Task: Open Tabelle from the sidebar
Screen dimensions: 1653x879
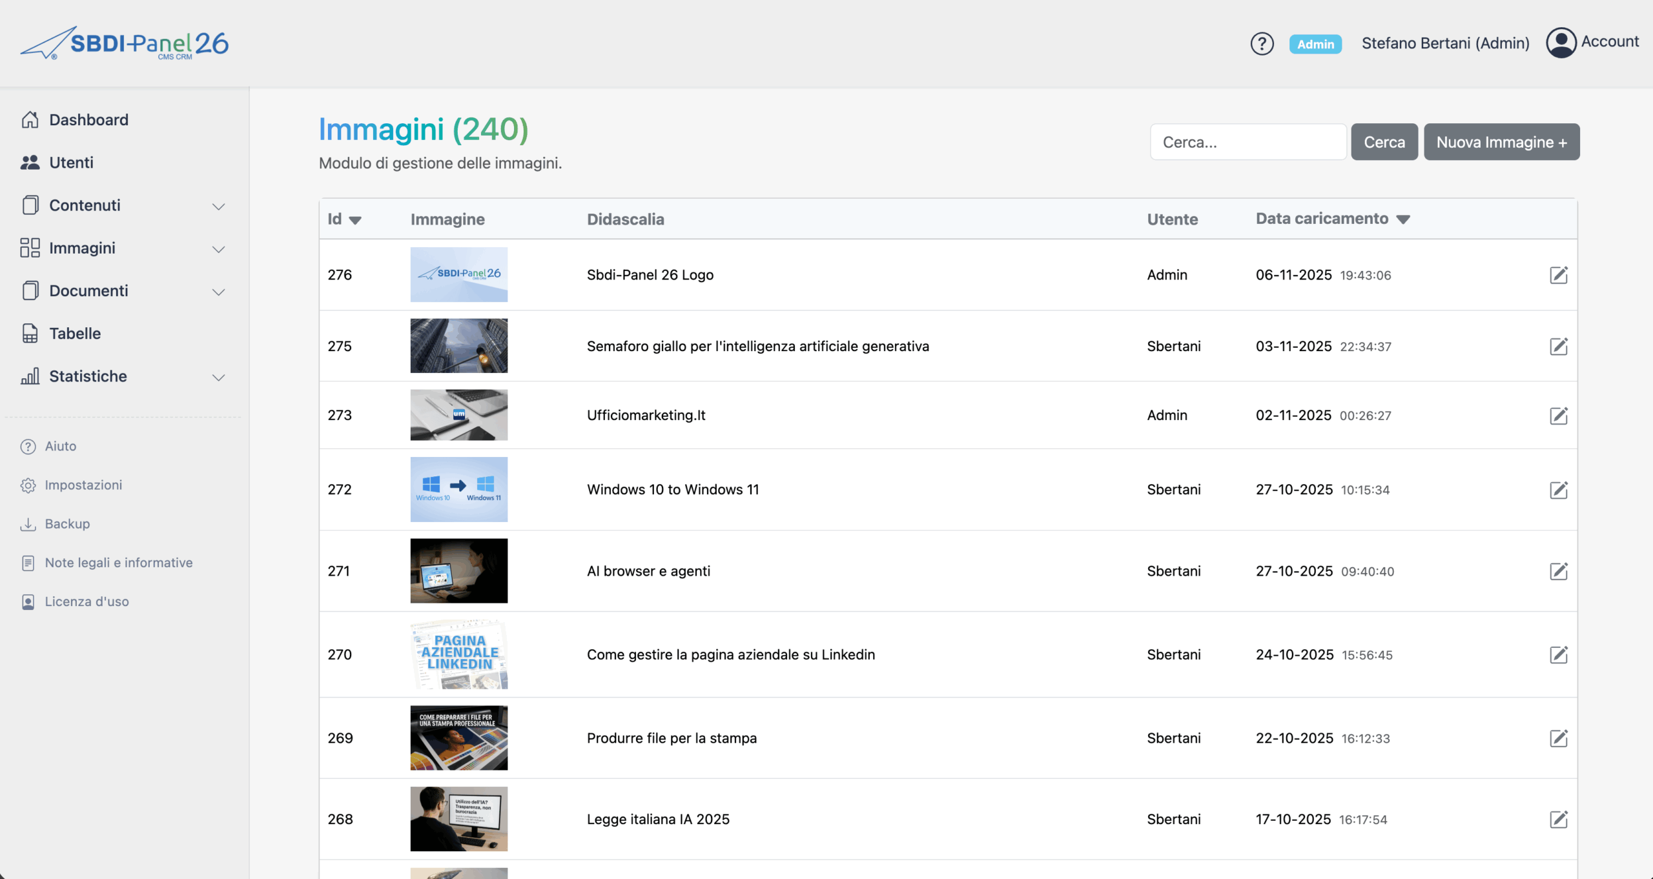Action: [75, 334]
